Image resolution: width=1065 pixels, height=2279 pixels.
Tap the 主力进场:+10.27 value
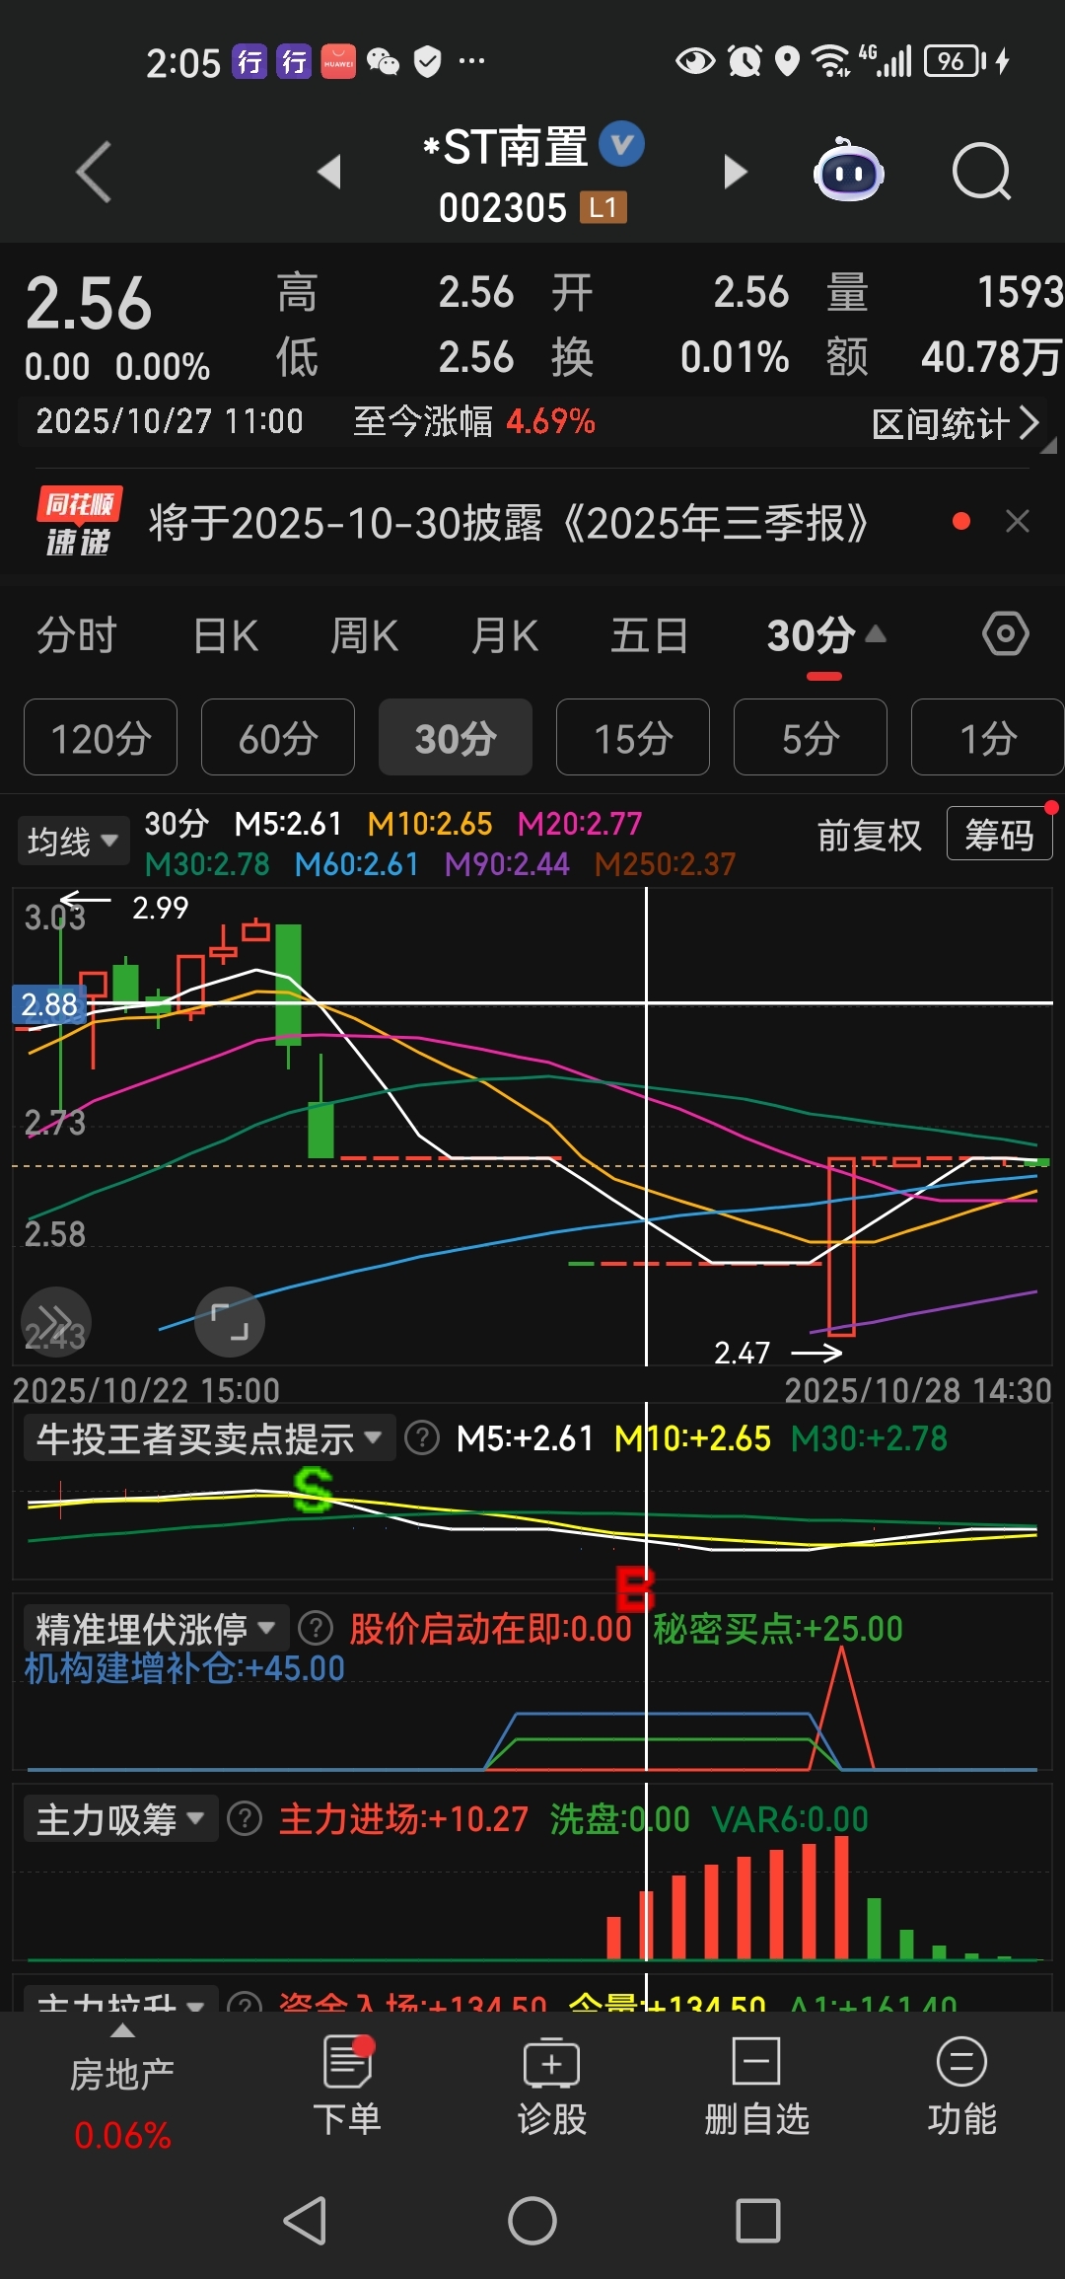(x=403, y=1818)
